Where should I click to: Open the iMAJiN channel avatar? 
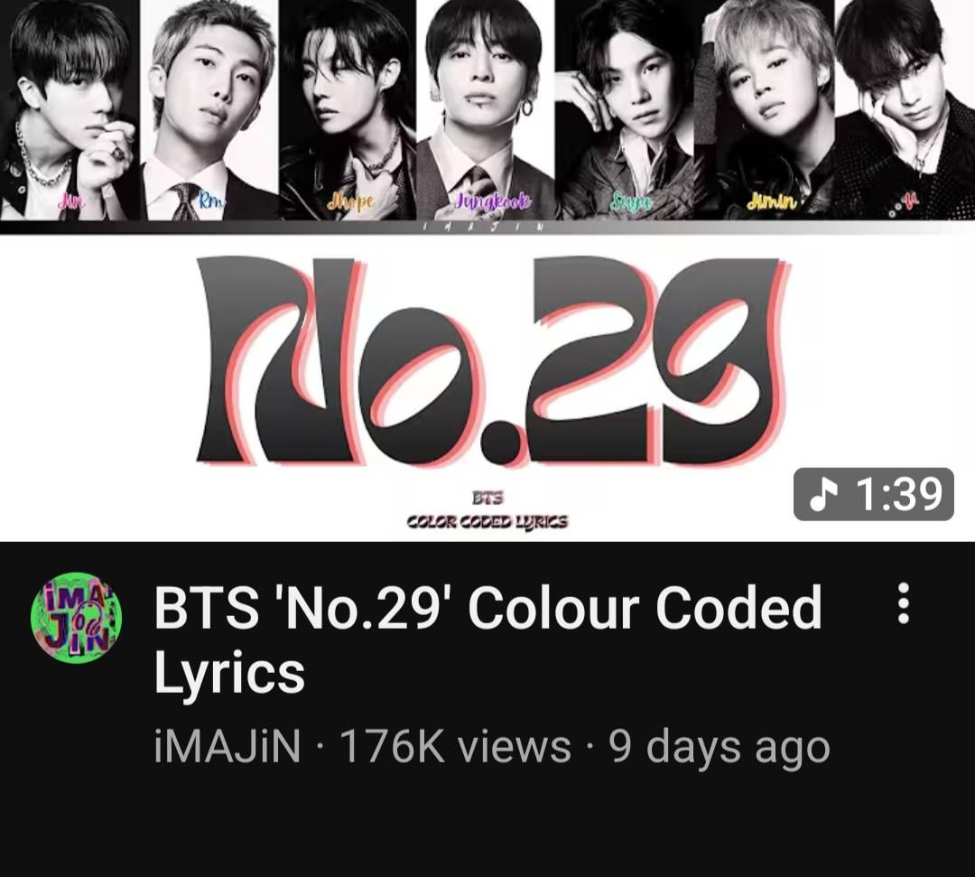[x=77, y=618]
